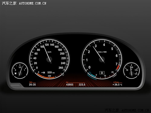Click the clock time 20:35
The width and height of the screenshot is (151, 113).
pos(32,85)
